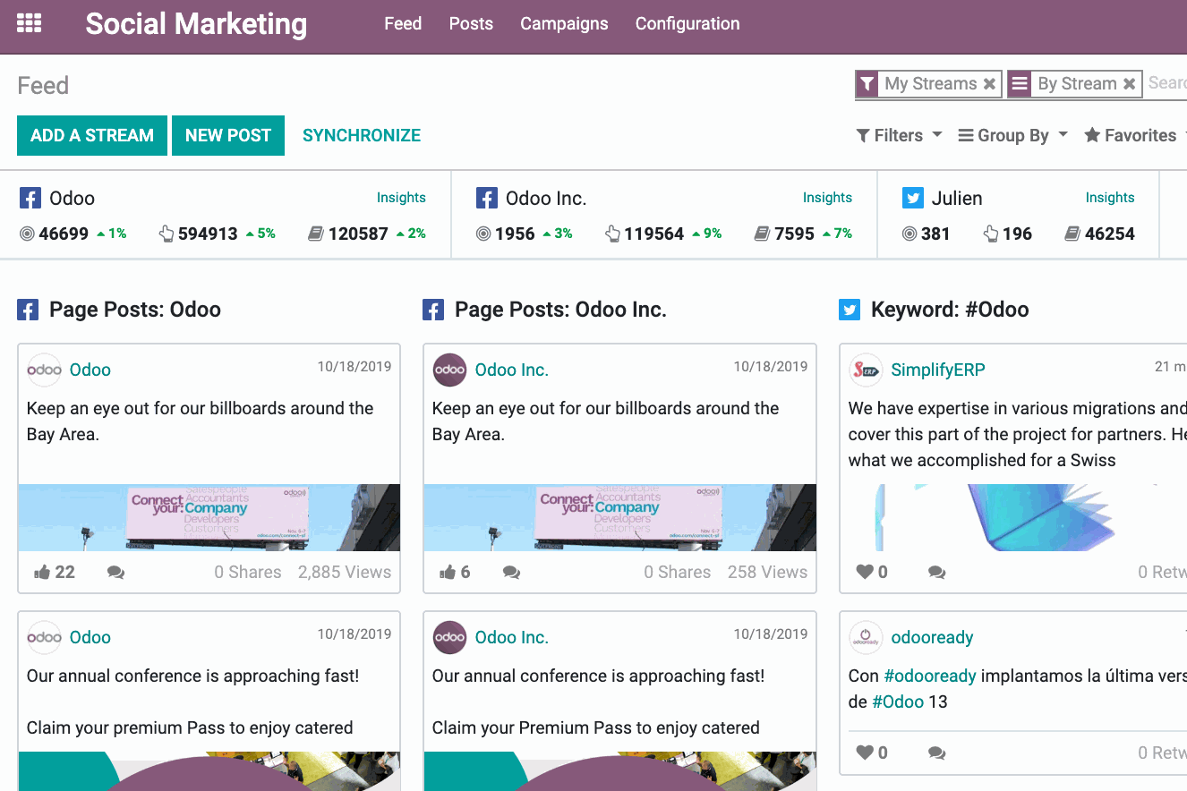Screen dimensions: 1187x791
Task: Favorite the odooready tweet with heart icon
Action: [x=865, y=753]
